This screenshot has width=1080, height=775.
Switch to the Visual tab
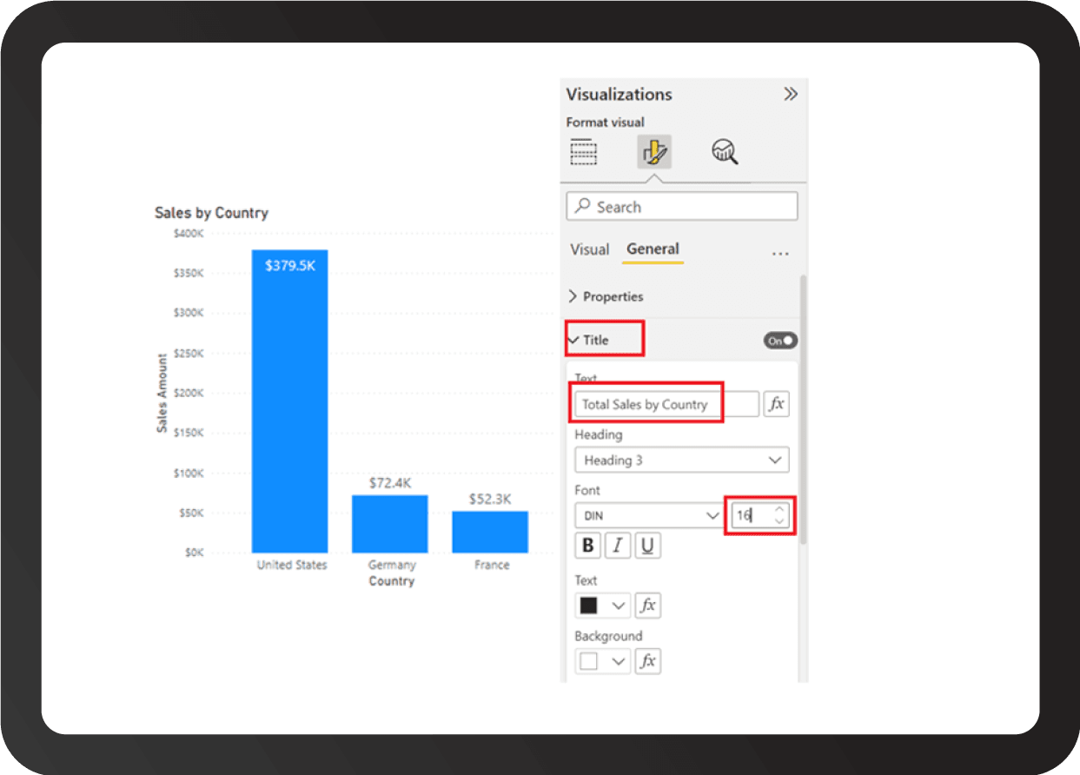pos(589,249)
